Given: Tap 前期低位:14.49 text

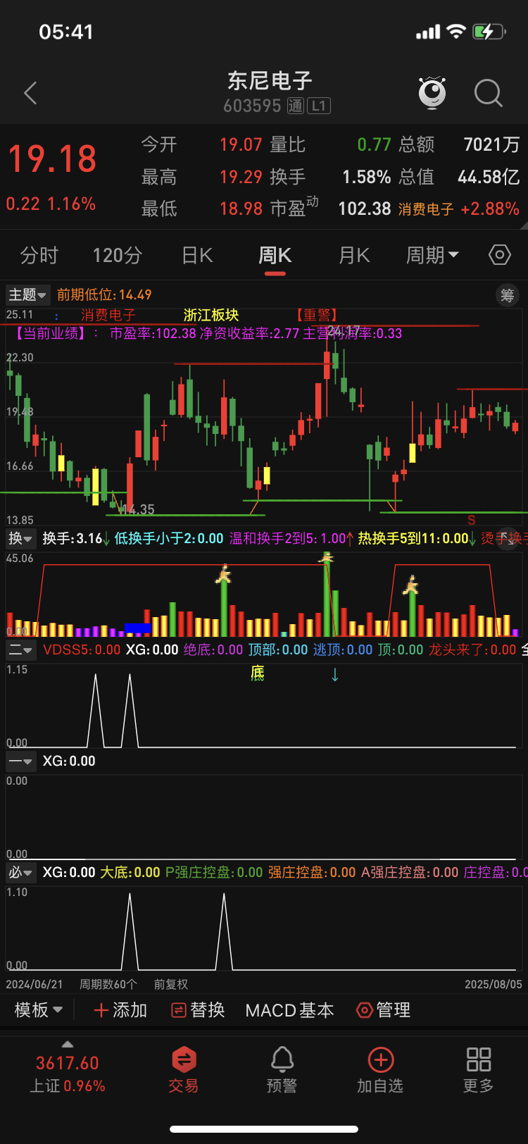Looking at the screenshot, I should tap(104, 294).
